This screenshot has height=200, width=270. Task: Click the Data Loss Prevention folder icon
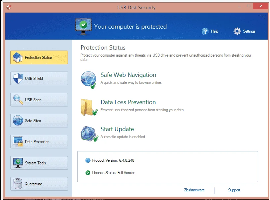[x=89, y=107]
